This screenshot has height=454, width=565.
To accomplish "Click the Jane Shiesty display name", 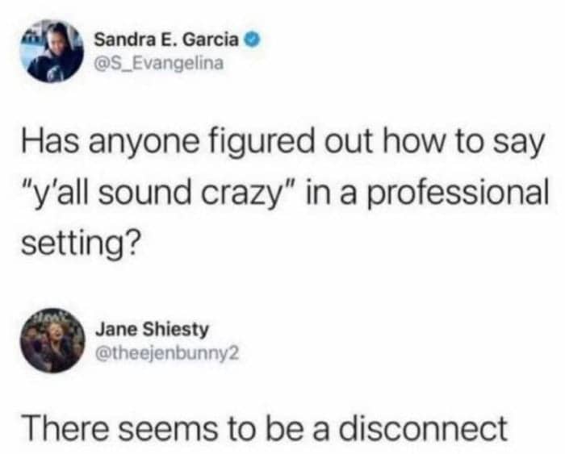I will coord(152,330).
